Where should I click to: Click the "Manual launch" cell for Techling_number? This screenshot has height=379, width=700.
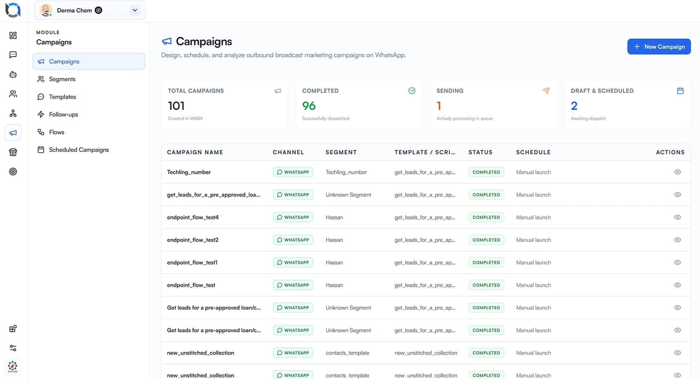click(x=533, y=172)
